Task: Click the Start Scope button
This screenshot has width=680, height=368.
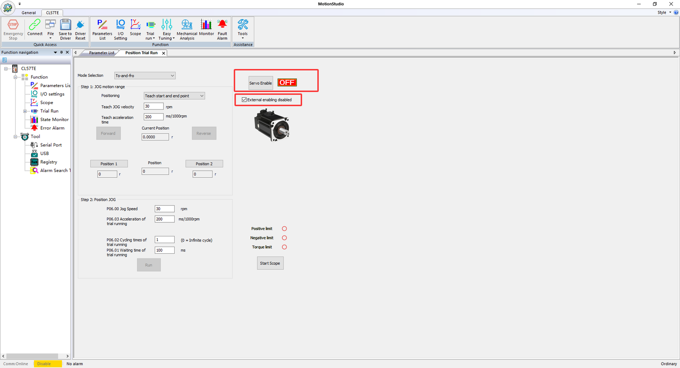Action: (x=270, y=263)
